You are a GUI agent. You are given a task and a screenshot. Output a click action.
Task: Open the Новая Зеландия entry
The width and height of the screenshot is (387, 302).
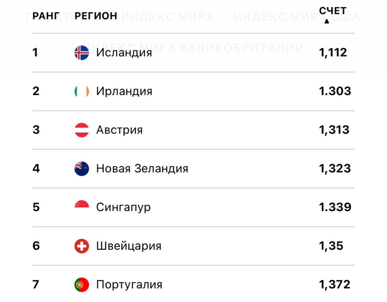[142, 169]
